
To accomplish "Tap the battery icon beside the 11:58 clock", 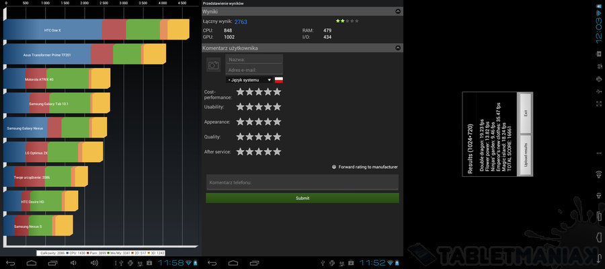I will [x=196, y=264].
